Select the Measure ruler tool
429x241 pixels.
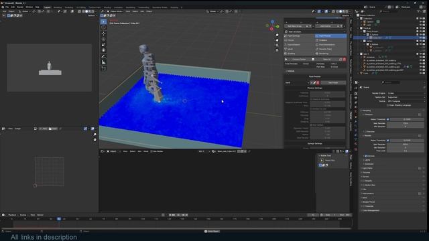[x=103, y=62]
